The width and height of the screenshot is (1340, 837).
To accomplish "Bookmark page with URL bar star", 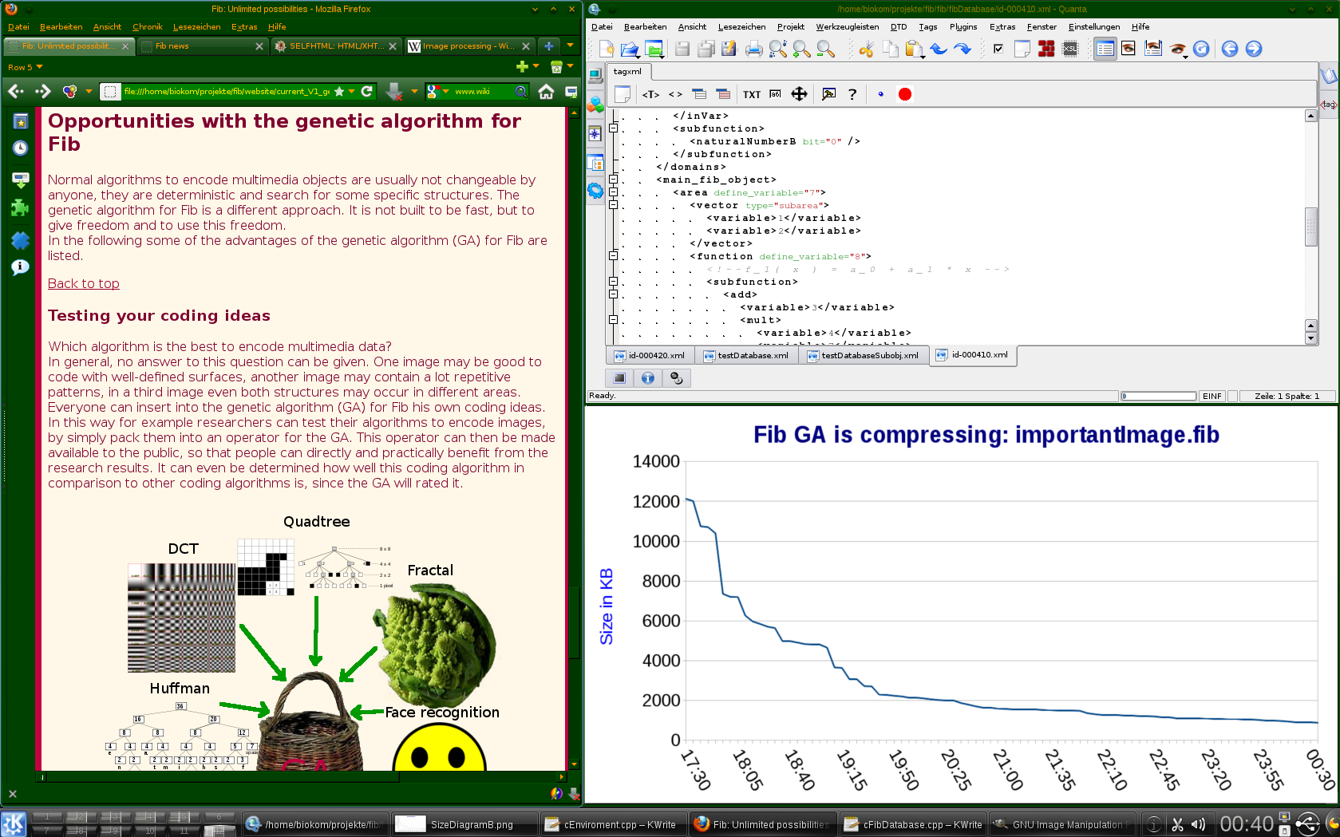I will pyautogui.click(x=339, y=92).
